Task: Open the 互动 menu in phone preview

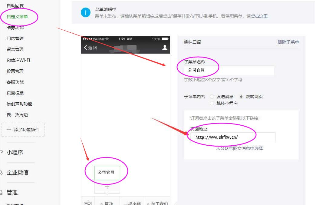Action: pos(107,203)
